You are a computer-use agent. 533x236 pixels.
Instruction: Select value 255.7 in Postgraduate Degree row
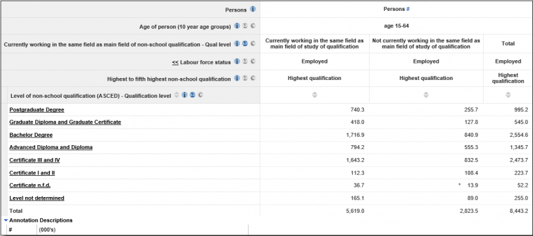pyautogui.click(x=471, y=109)
